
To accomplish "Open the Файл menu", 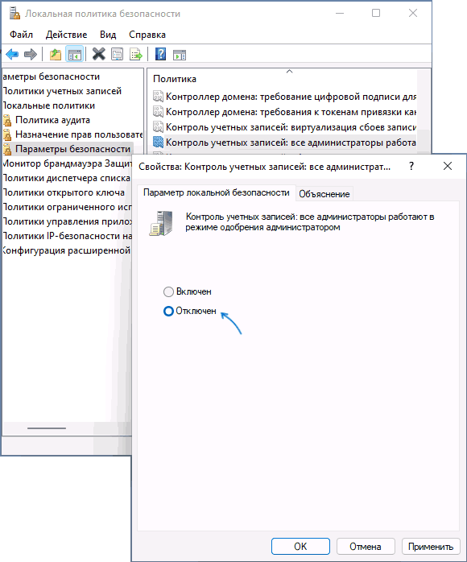I will point(21,35).
